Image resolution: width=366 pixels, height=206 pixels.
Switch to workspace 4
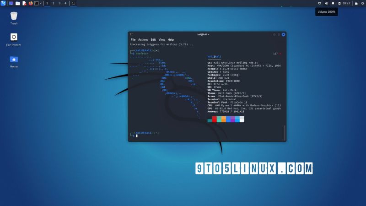click(x=65, y=3)
